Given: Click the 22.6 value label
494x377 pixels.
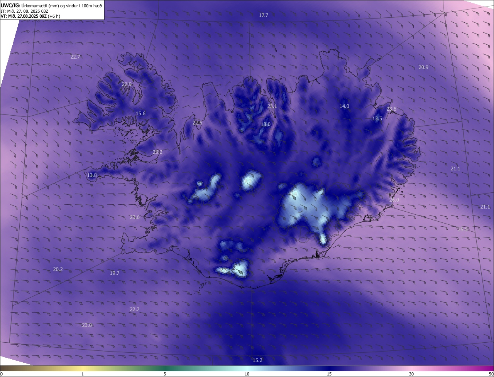Looking at the screenshot, I should [197, 123].
